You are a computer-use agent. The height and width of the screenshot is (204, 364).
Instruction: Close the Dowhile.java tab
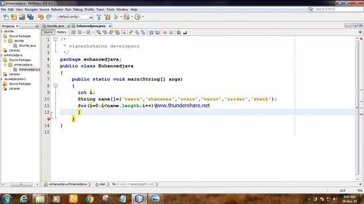[x=68, y=26]
